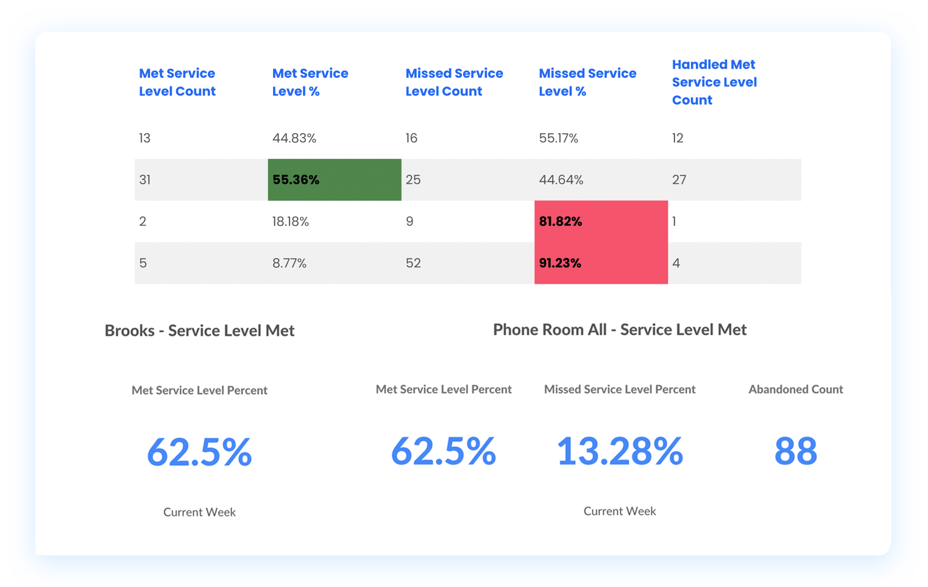Click Current Week under the Brooks panel
928x587 pixels.
pyautogui.click(x=199, y=512)
